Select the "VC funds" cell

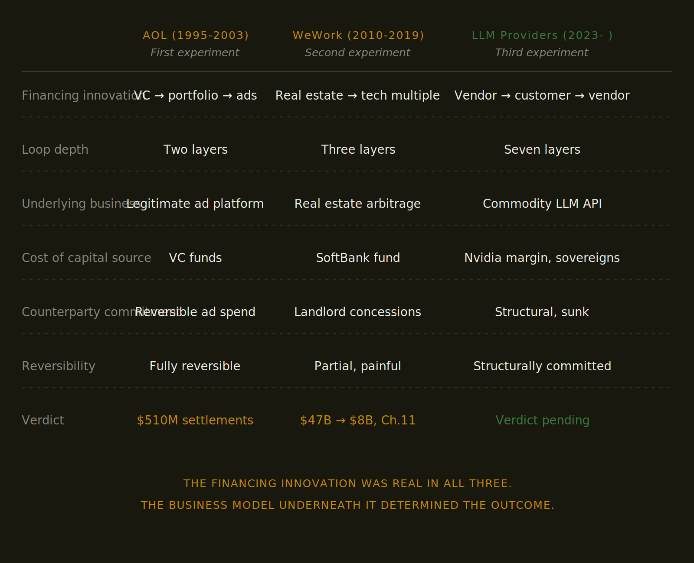point(196,258)
